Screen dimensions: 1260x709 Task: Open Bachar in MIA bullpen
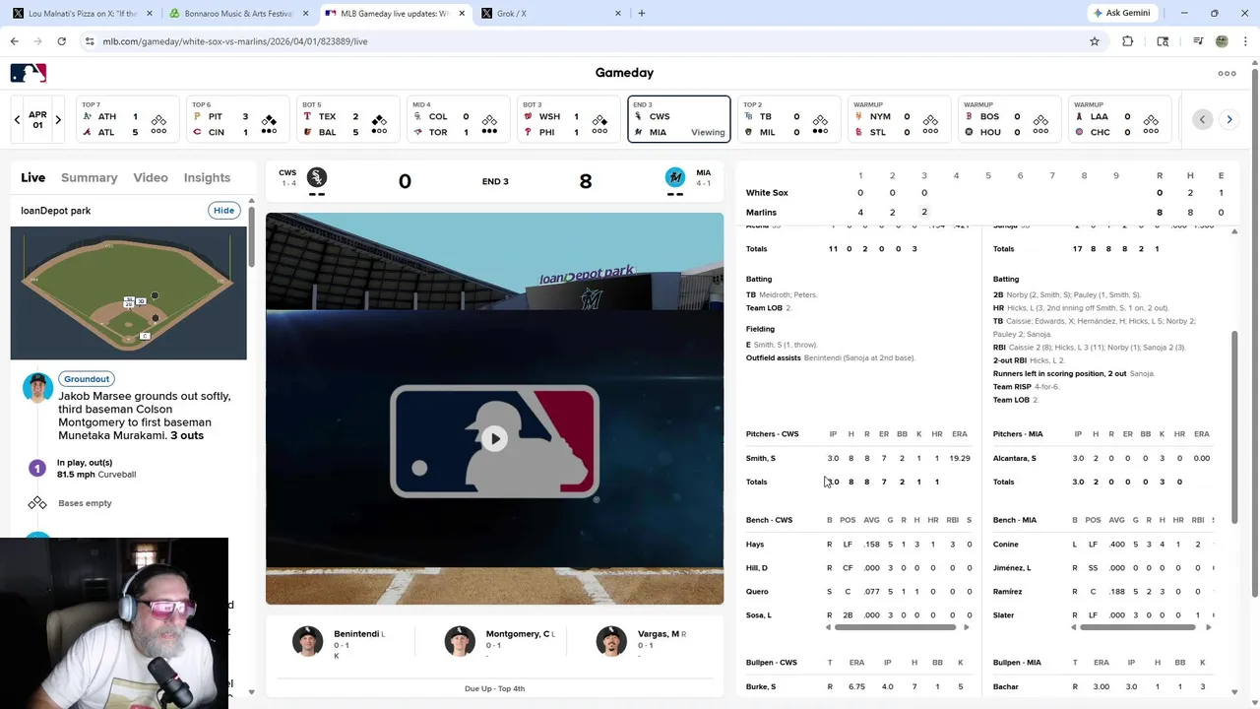(1005, 686)
